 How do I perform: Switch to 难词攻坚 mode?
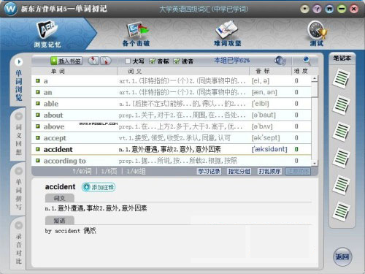point(228,34)
